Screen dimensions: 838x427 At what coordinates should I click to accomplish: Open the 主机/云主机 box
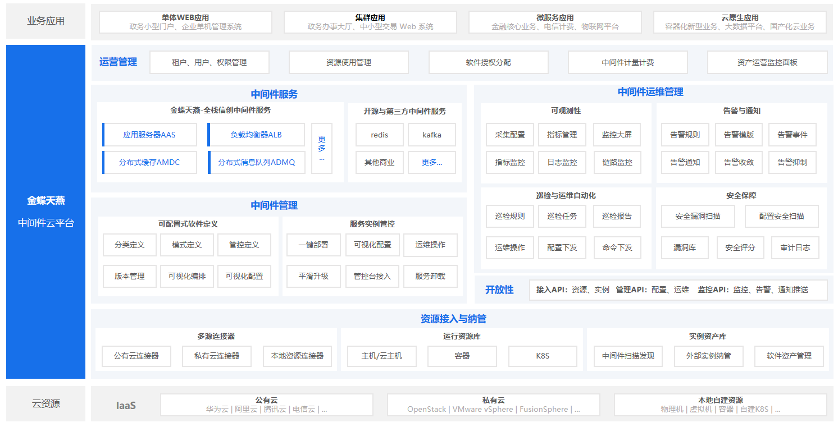pos(382,356)
